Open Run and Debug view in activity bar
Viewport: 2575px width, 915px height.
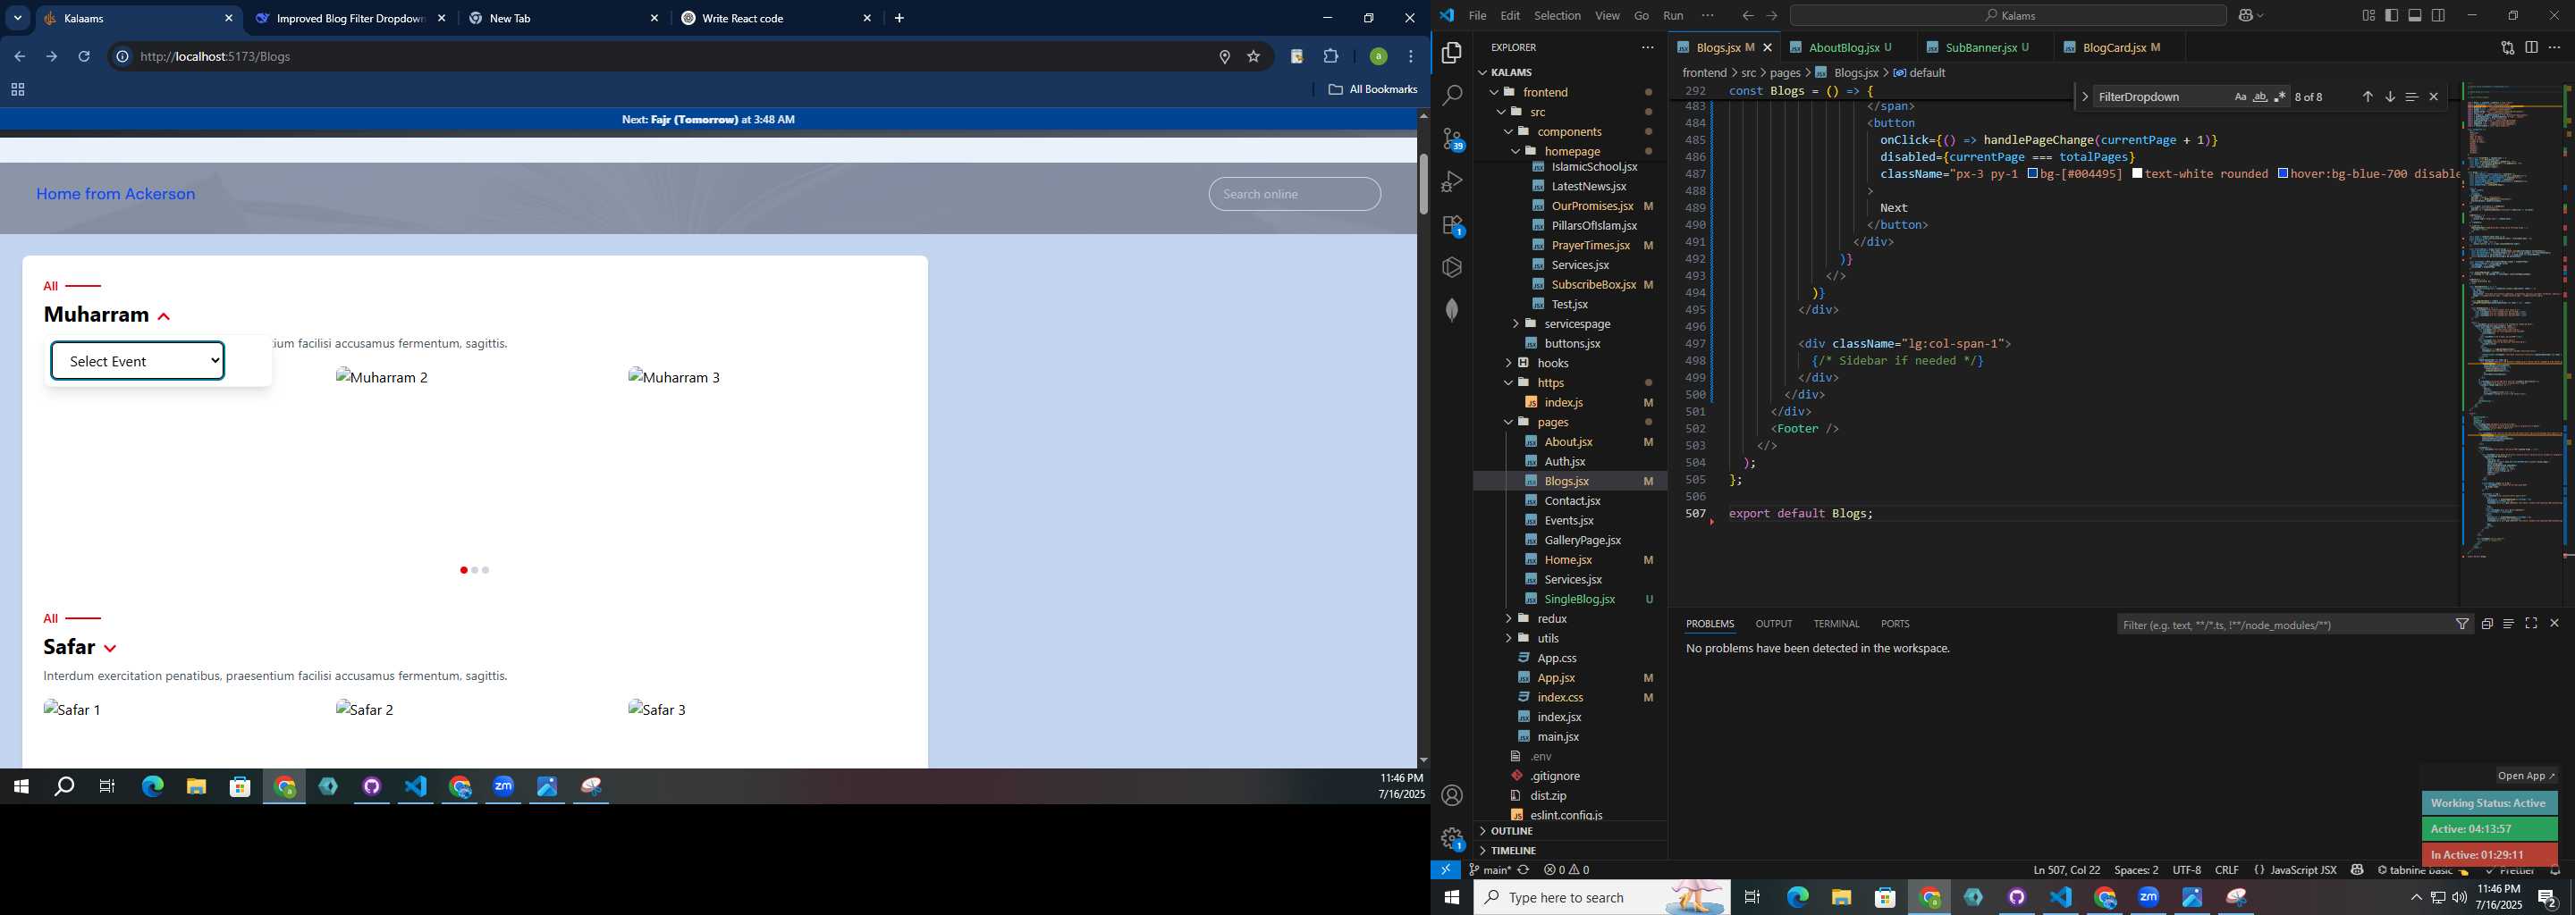coord(1452,181)
